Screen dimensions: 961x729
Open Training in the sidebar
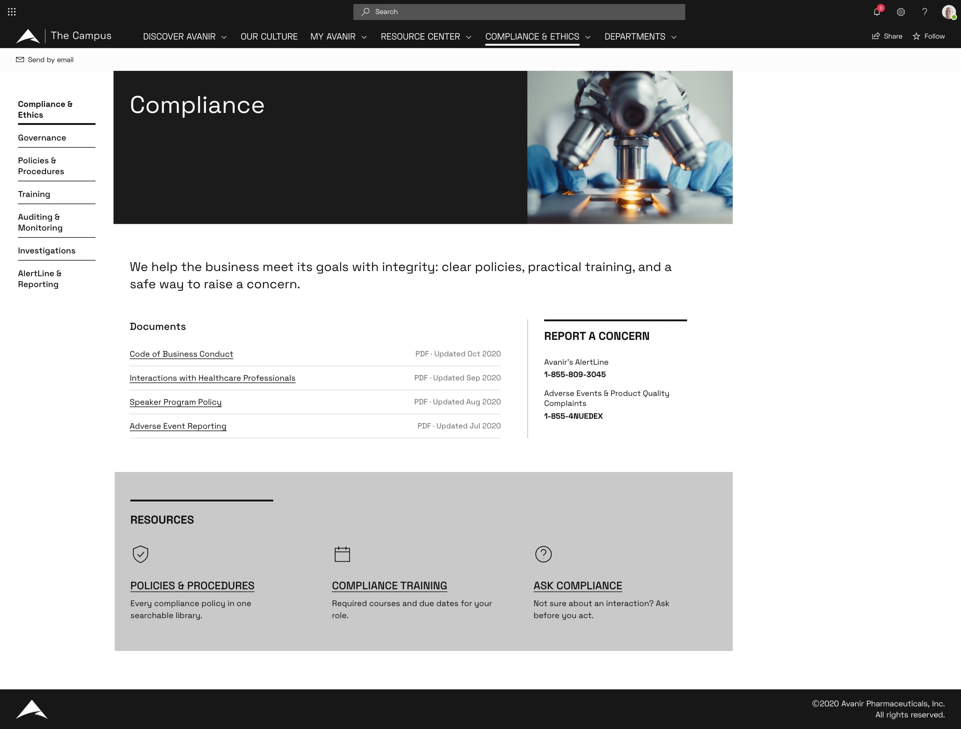click(x=34, y=194)
